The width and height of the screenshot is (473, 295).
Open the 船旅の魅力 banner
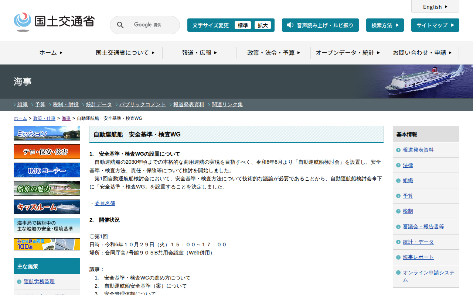(47, 188)
